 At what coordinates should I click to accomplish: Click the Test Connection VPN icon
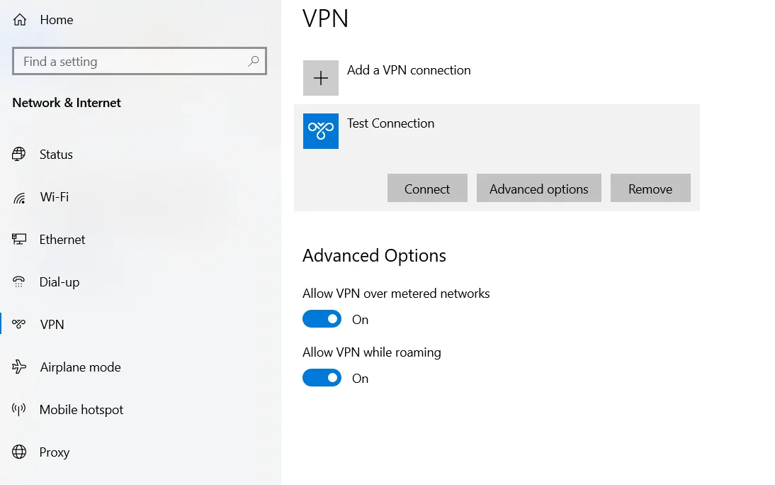click(320, 131)
